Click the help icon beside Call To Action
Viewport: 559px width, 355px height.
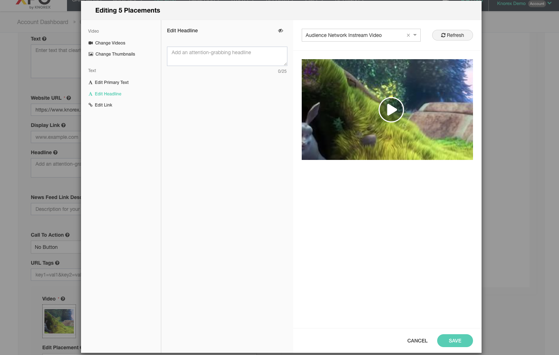tap(67, 235)
